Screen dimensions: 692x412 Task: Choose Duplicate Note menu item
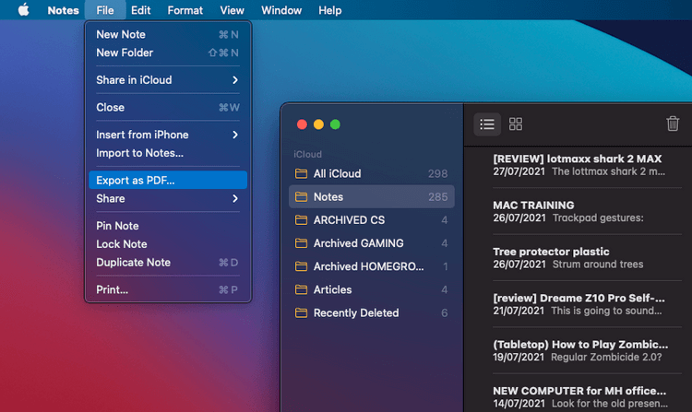pos(168,262)
